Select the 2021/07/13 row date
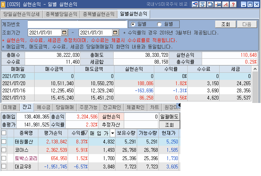The image size is (261, 176). coord(14,98)
